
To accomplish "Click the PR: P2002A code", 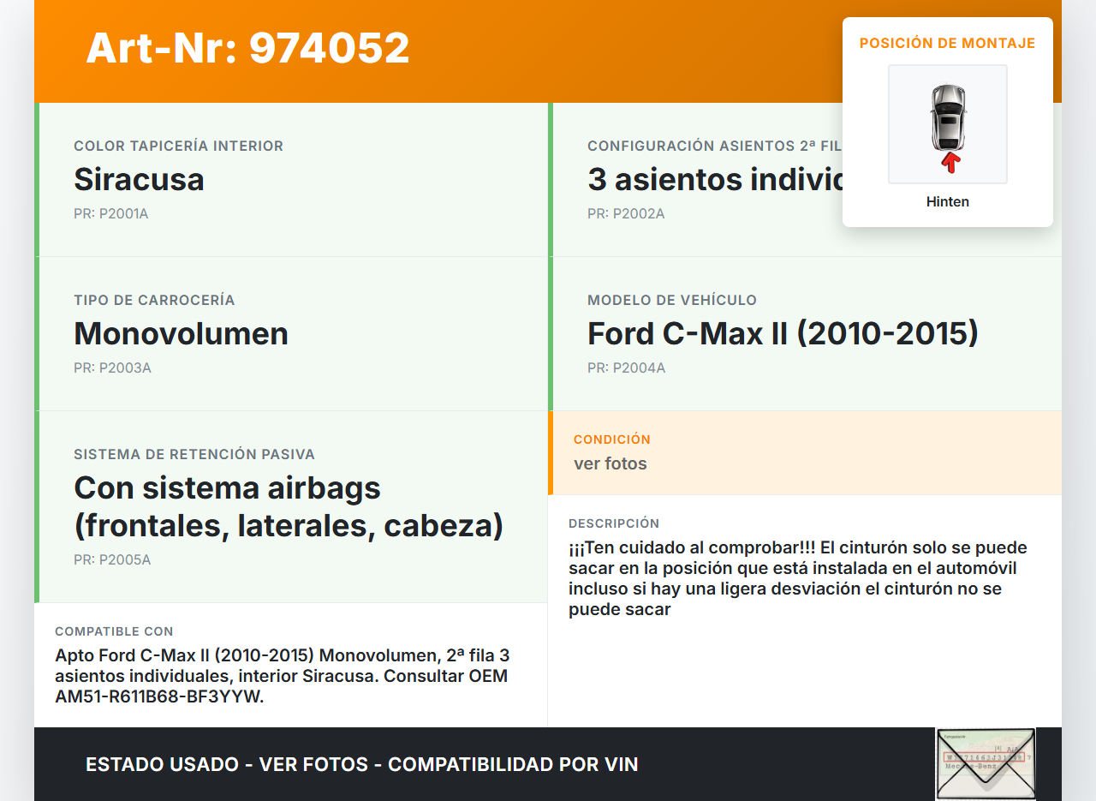I will (625, 213).
